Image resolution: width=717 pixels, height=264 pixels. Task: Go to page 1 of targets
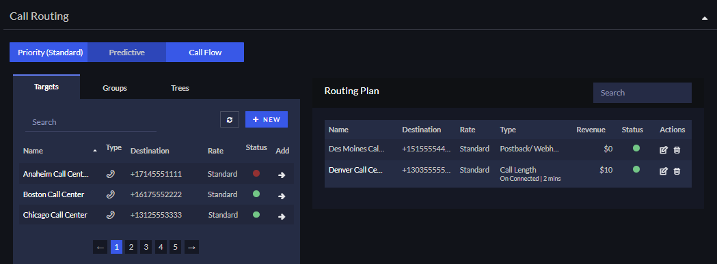116,247
